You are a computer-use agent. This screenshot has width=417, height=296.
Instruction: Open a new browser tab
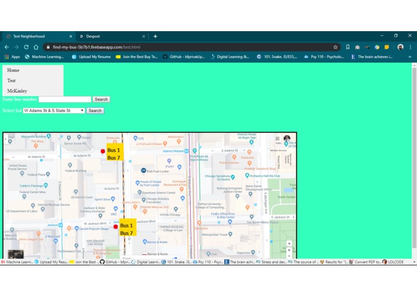click(155, 37)
